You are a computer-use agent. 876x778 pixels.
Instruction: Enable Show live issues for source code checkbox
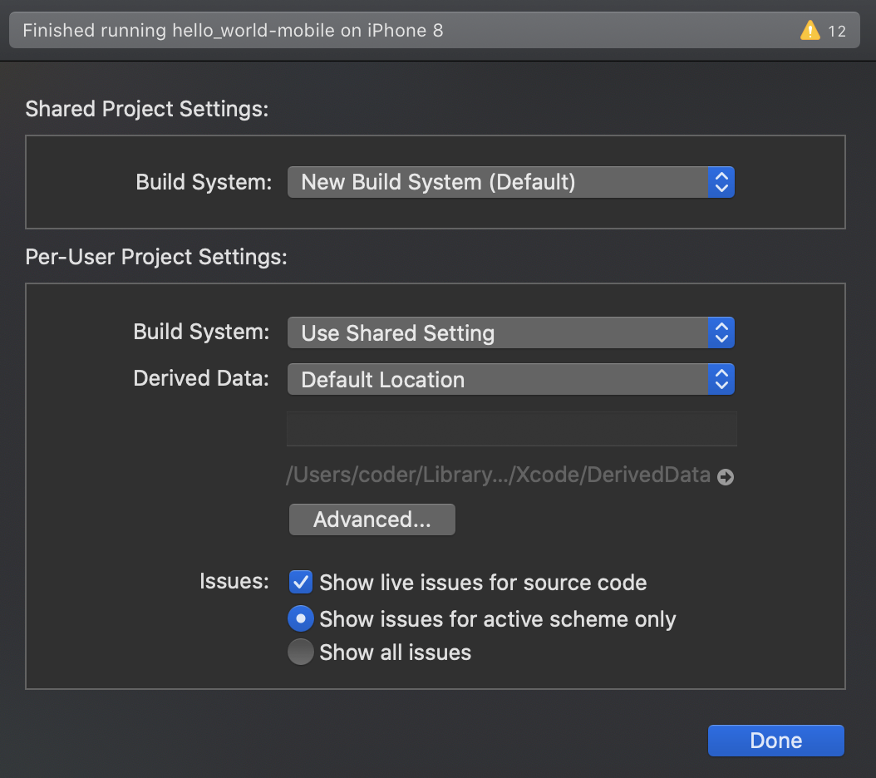point(300,582)
